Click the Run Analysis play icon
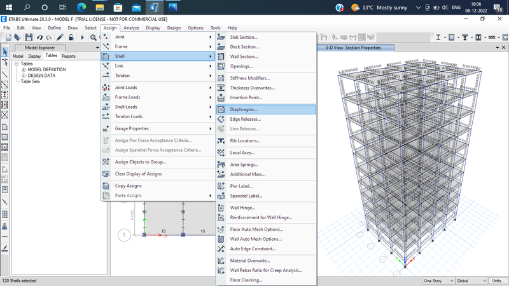The image size is (509, 286). coord(82,37)
